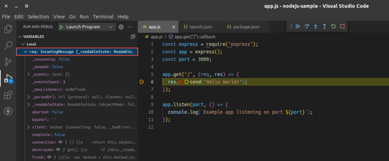This screenshot has width=389, height=161.
Task: Expand the _readableState variable
Action: coord(28,104)
